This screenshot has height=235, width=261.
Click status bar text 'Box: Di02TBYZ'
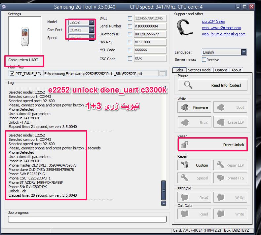236,230
